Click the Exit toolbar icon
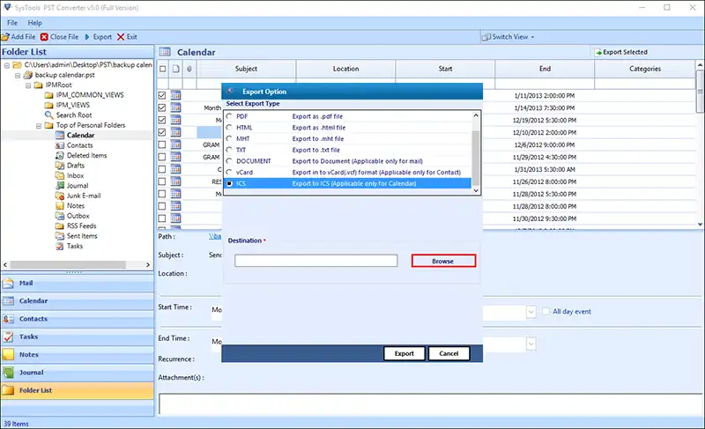This screenshot has height=429, width=705. point(121,37)
